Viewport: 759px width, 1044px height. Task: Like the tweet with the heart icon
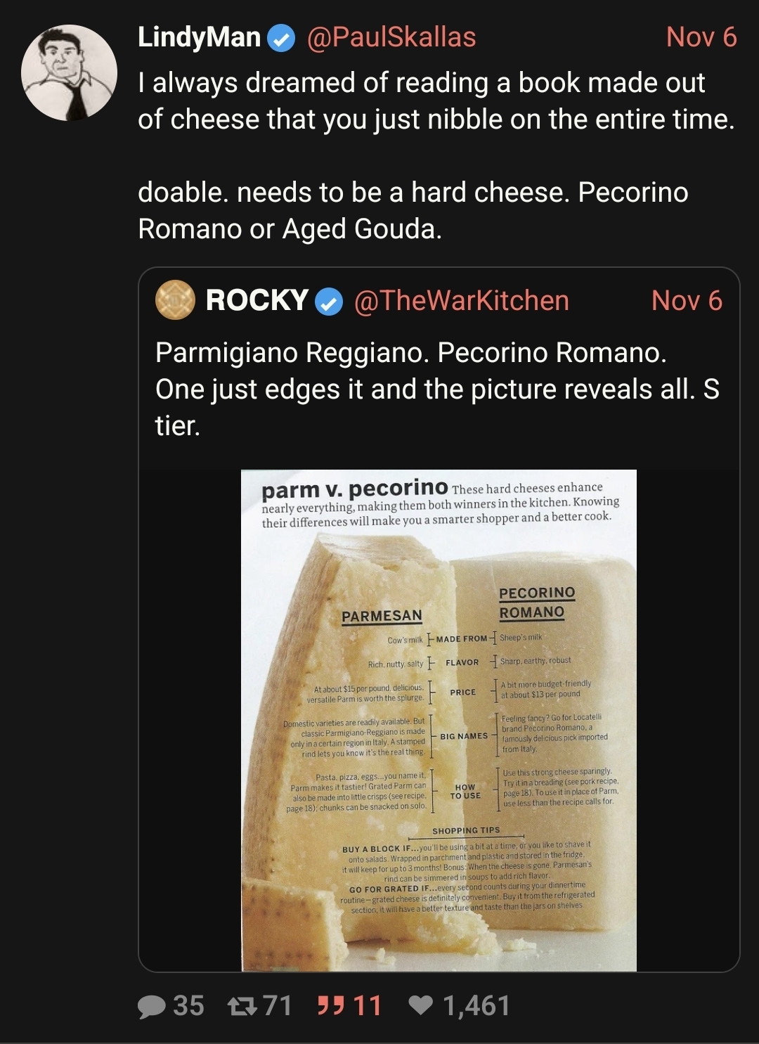421,1006
